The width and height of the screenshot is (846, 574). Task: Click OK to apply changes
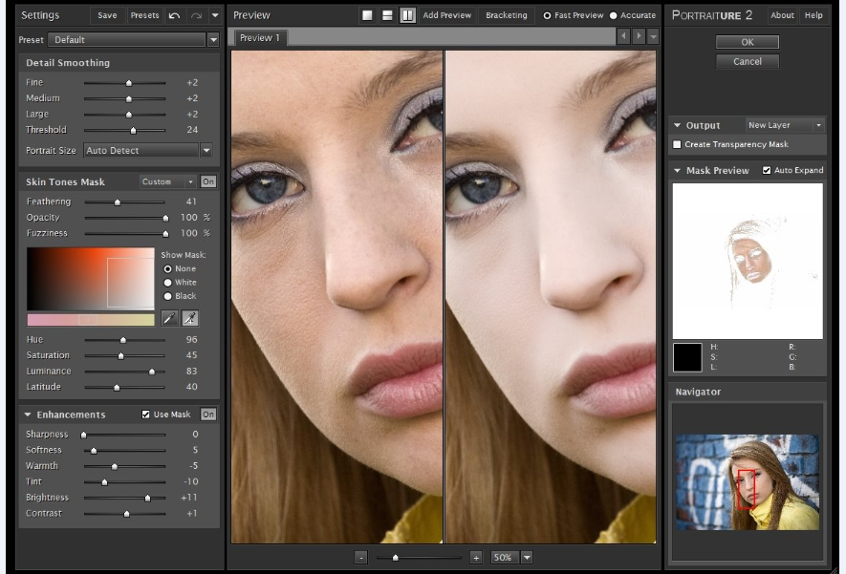(x=748, y=42)
